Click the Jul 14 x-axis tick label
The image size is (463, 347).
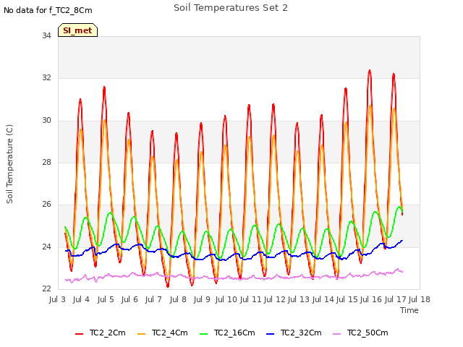tap(323, 299)
